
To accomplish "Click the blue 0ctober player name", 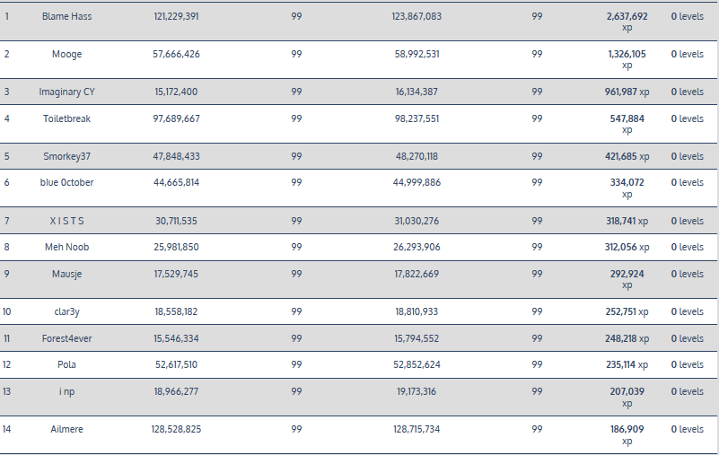I will [66, 183].
